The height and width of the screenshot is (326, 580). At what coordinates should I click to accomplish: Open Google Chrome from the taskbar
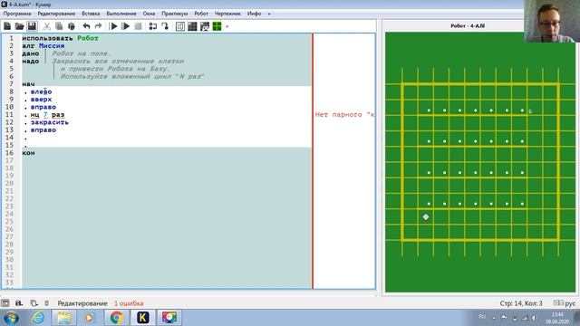point(117,318)
